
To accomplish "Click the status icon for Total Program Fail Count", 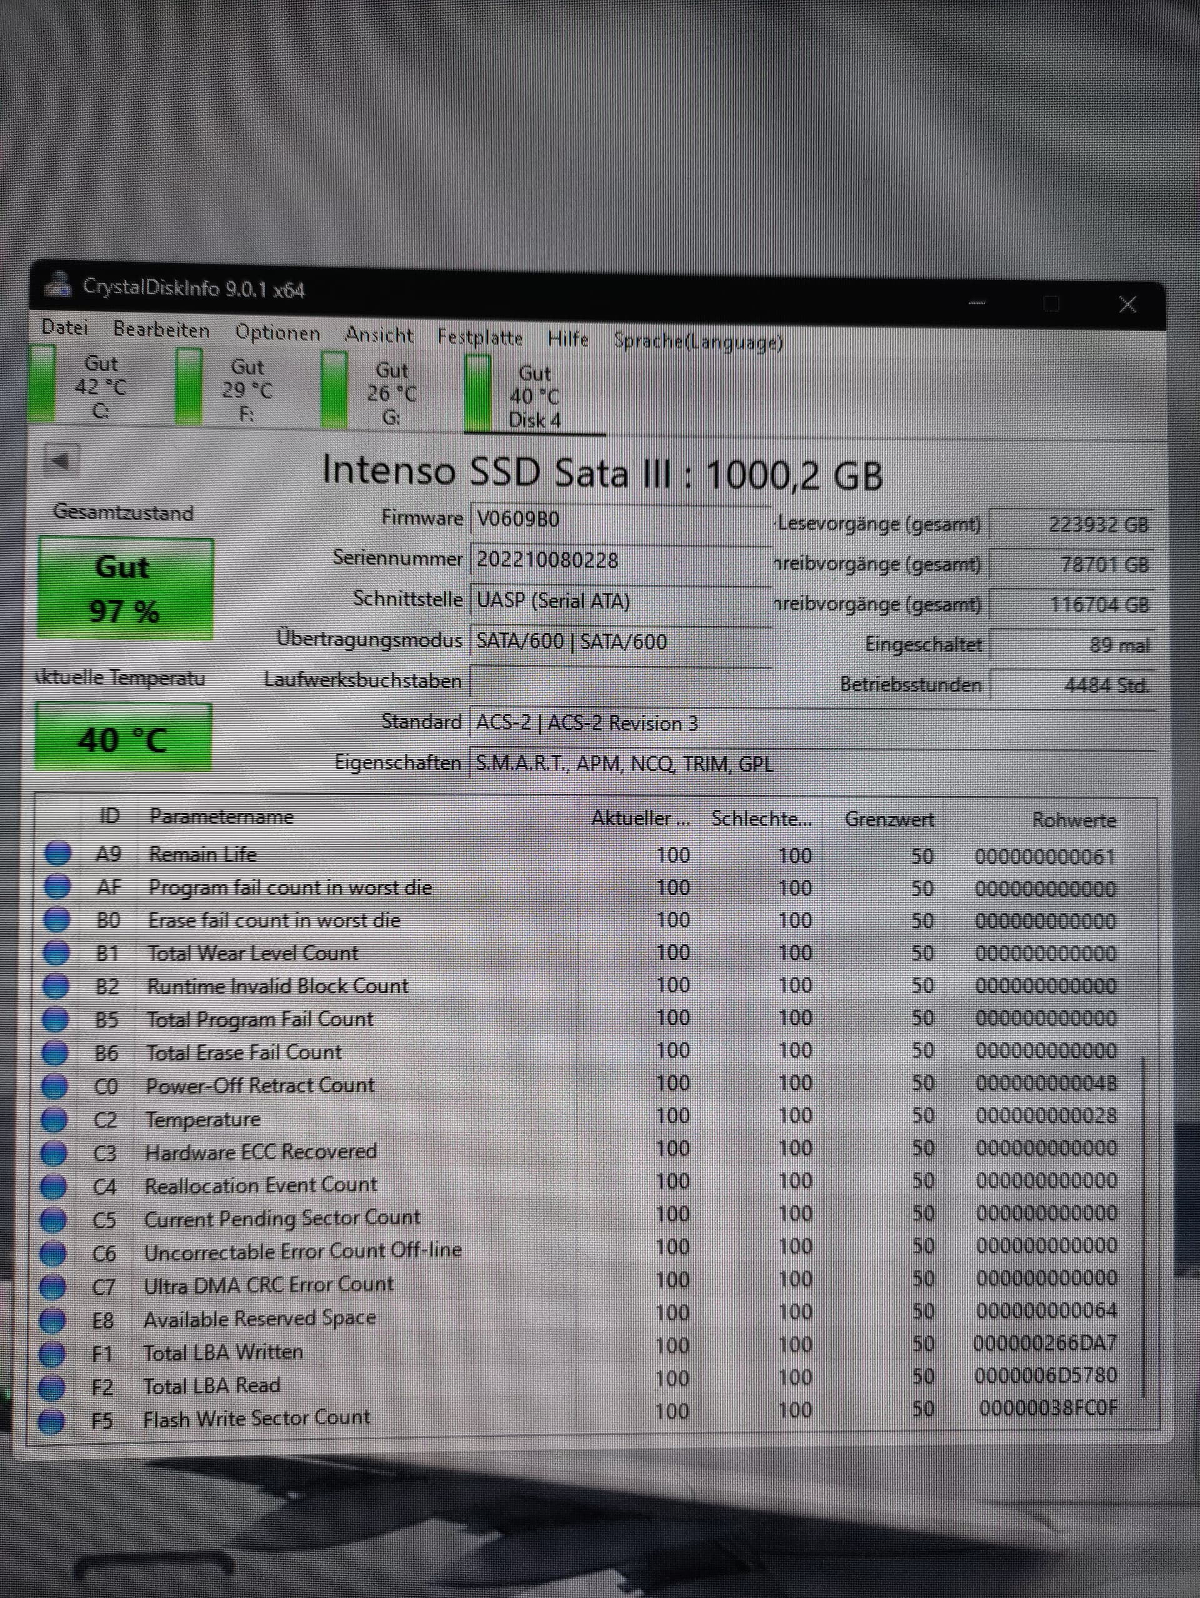I will point(55,1019).
